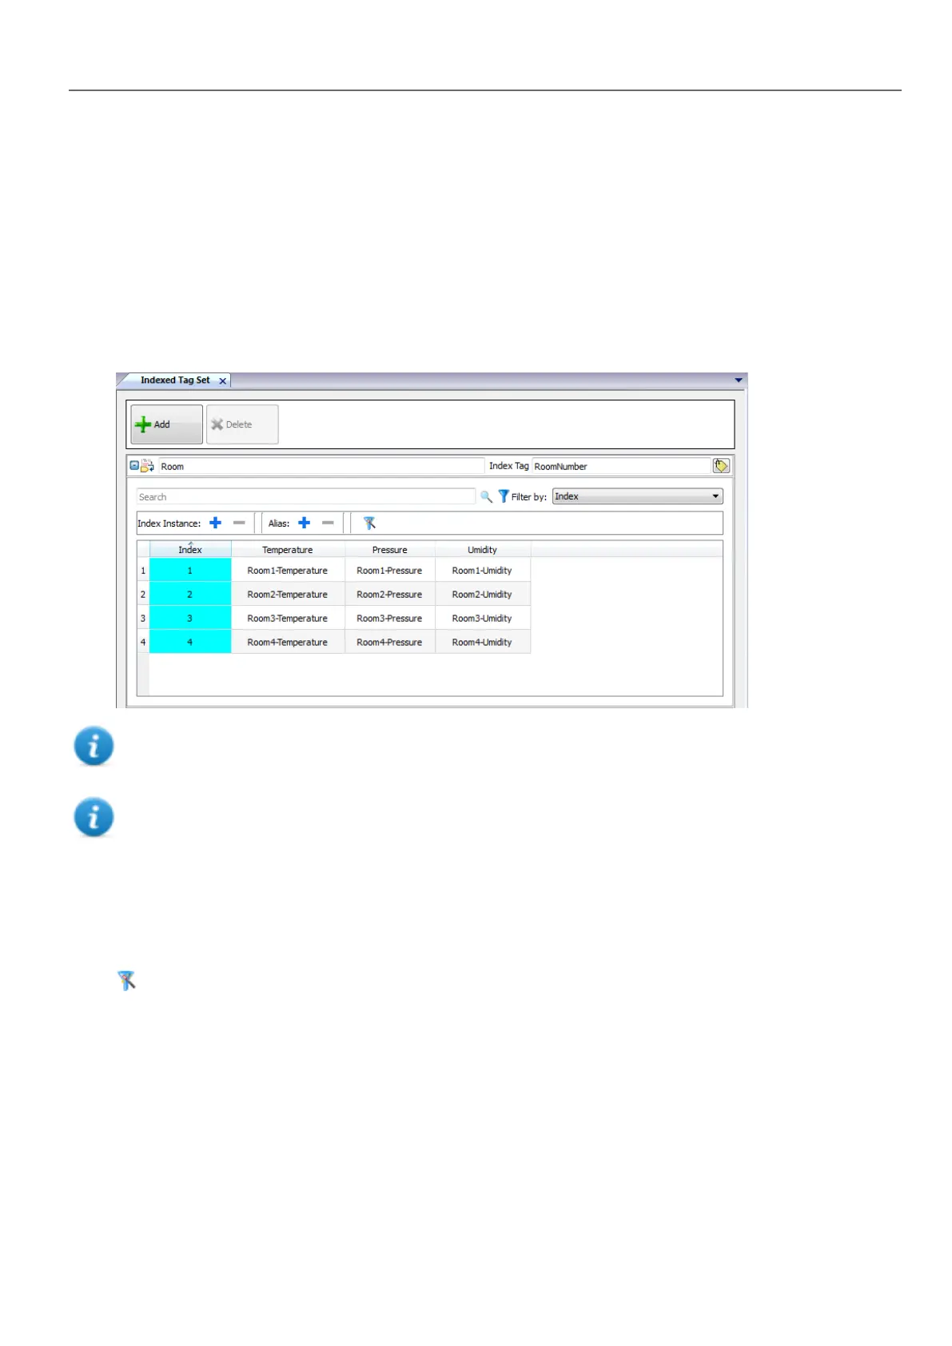Browse tags using the Index Tag picker icon

(x=721, y=466)
